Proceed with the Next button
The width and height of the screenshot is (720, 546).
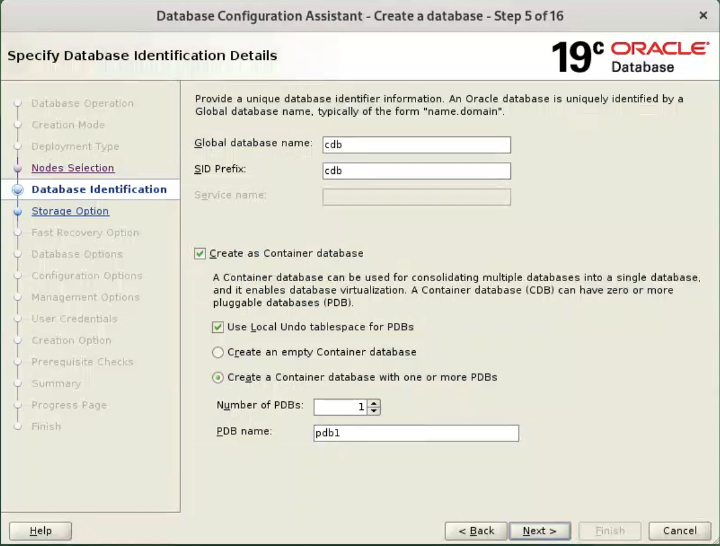click(540, 531)
